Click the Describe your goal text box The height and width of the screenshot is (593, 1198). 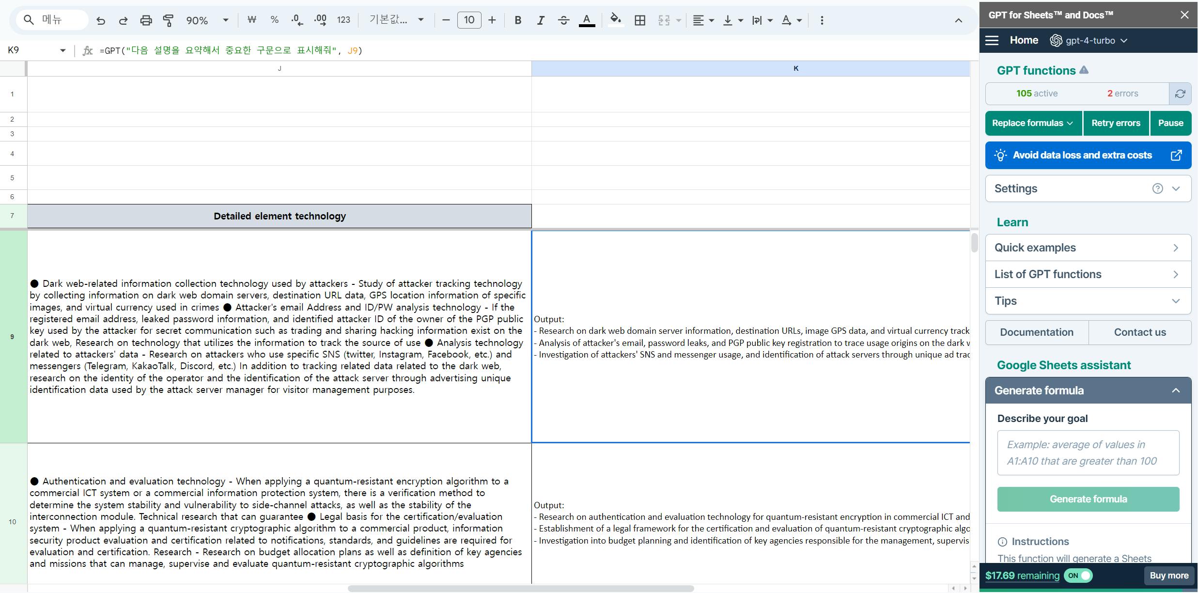1088,453
